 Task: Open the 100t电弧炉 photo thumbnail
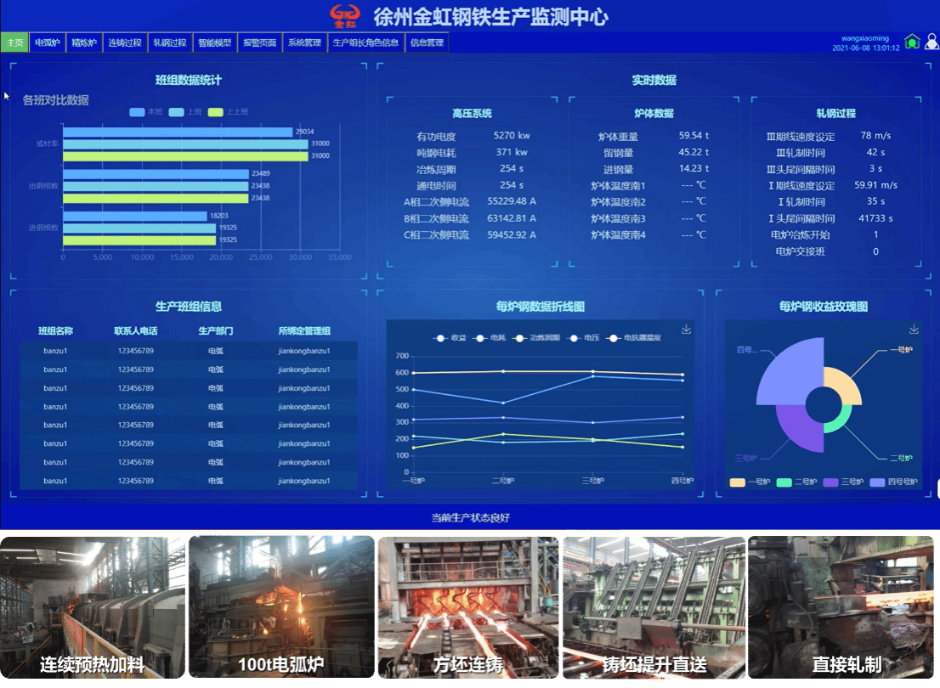(x=280, y=607)
